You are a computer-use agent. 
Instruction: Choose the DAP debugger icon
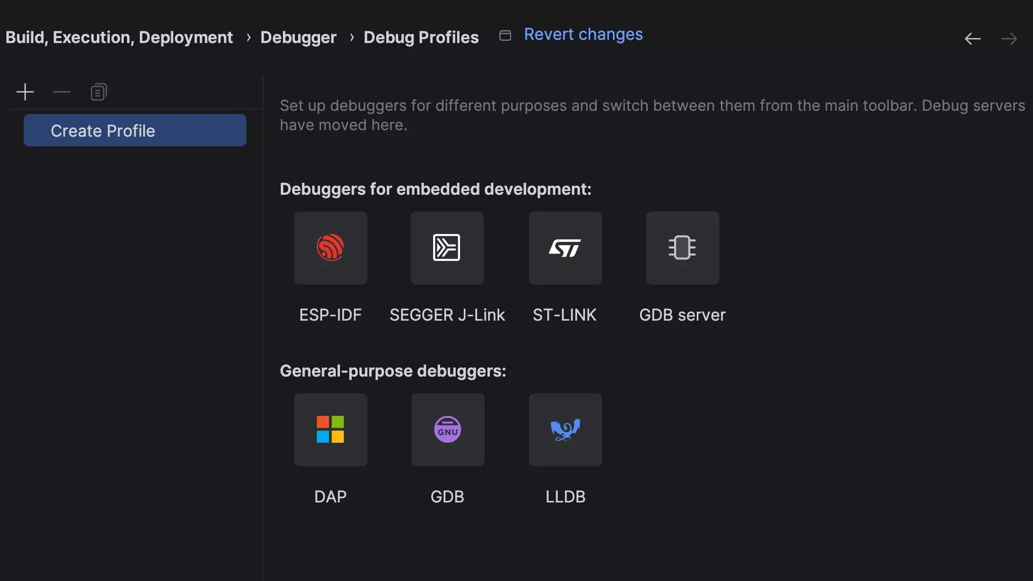click(x=331, y=430)
